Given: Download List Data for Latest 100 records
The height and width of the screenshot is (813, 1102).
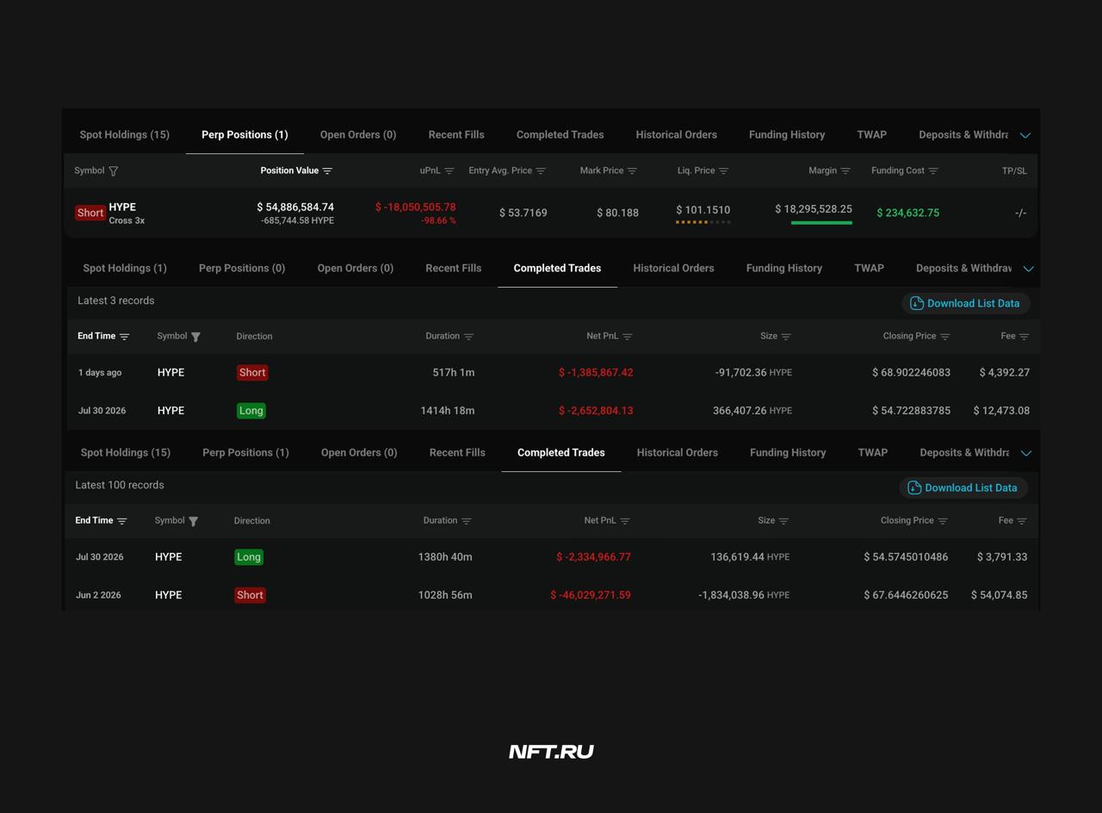Looking at the screenshot, I should coord(963,487).
